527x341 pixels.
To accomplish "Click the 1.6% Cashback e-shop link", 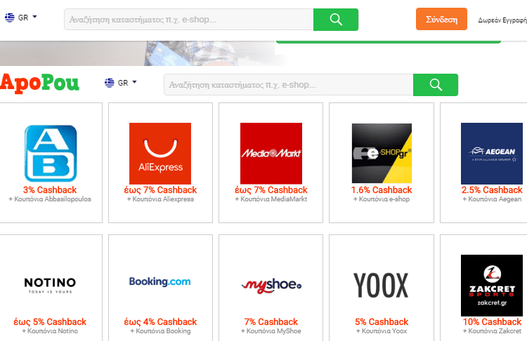I will point(382,190).
